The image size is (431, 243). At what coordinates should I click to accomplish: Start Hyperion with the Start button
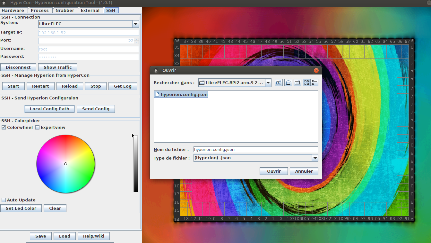pyautogui.click(x=13, y=86)
